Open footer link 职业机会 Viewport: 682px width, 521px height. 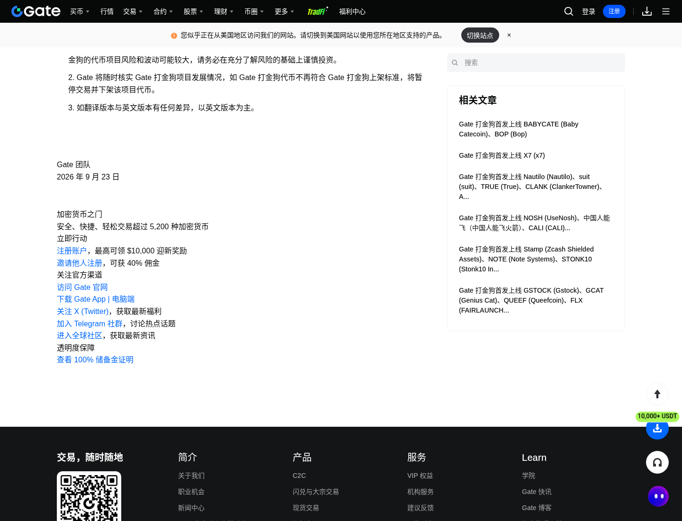point(191,492)
